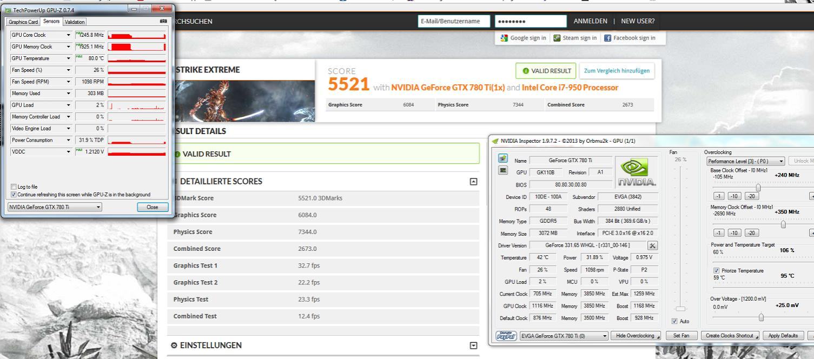Uncheck Continue refreshing in background checkbox
Image resolution: width=814 pixels, height=359 pixels.
(14, 194)
